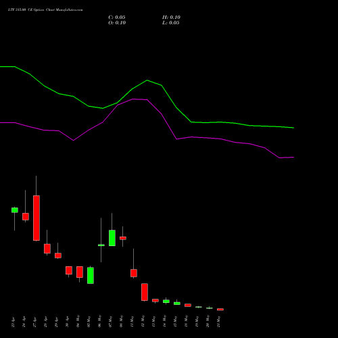Click the 11 May date label

click(x=132, y=321)
